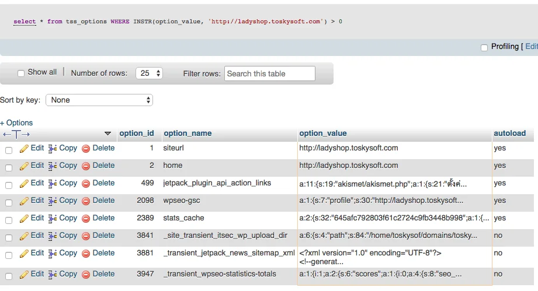This screenshot has width=538, height=291.
Task: Click pencil Edit icon for wpseo-gsc row
Action: click(x=24, y=201)
